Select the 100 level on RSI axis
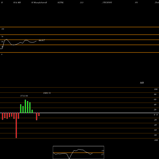 click(x=3, y=29)
